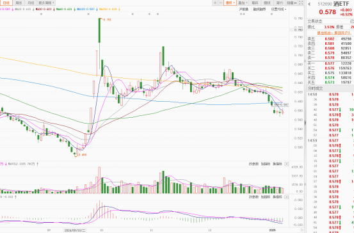Zoom out the chart with minus icon
The width and height of the screenshot is (354, 233).
tap(221, 3)
